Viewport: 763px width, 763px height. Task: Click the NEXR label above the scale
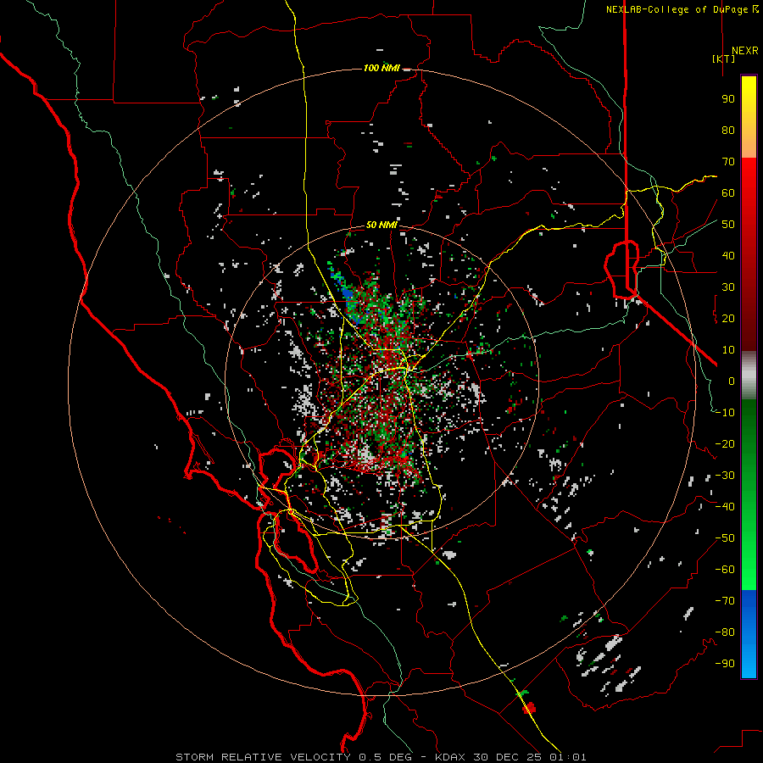tap(744, 51)
